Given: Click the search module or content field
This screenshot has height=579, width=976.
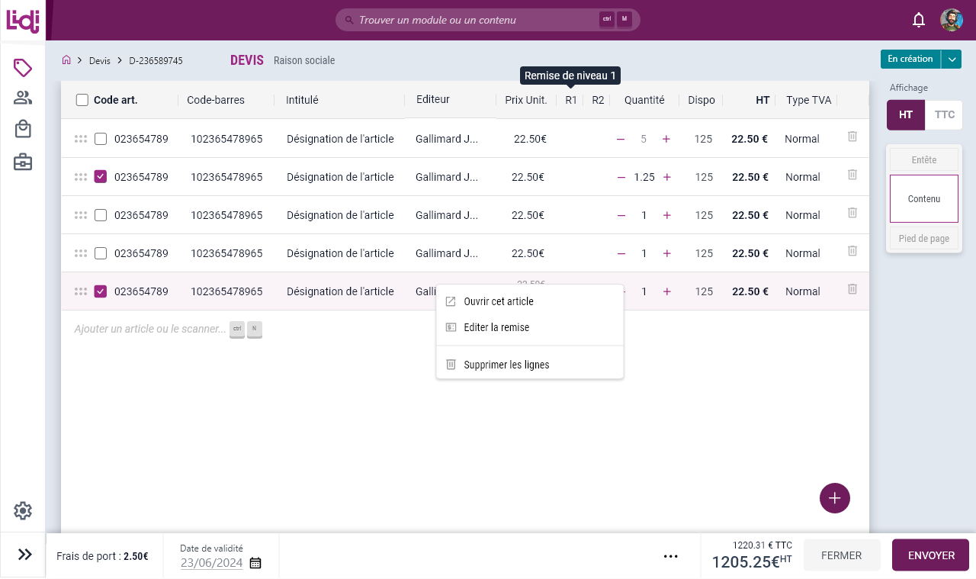Looking at the screenshot, I should coord(477,20).
